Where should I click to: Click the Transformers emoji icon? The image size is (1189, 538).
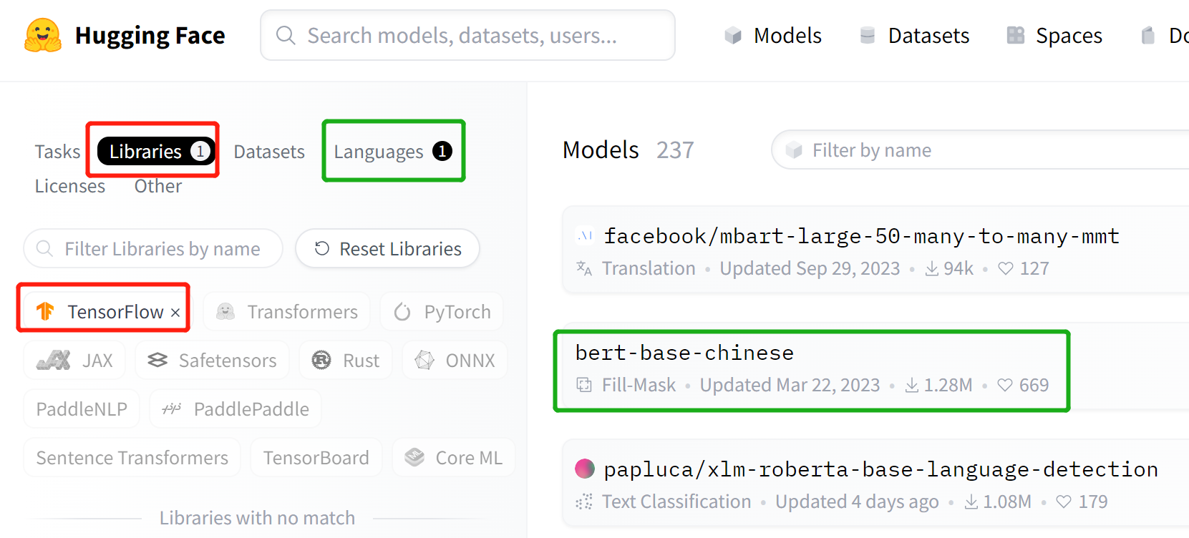click(x=225, y=311)
